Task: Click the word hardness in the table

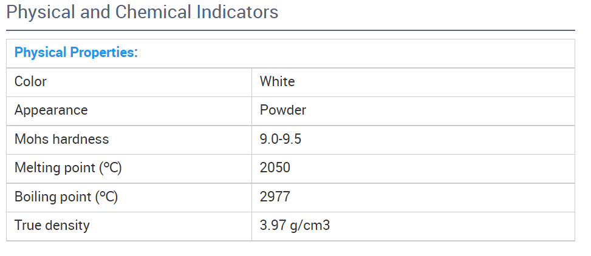Action: (x=80, y=140)
